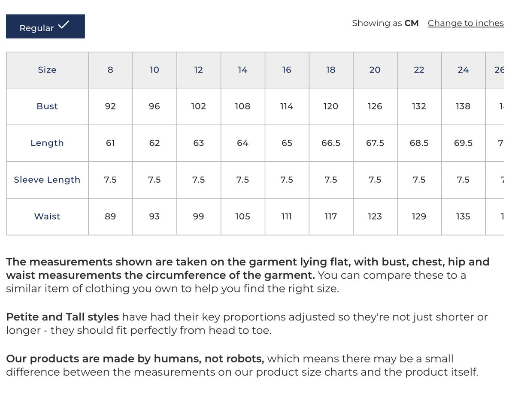Select size 24 column header

pyautogui.click(x=463, y=70)
